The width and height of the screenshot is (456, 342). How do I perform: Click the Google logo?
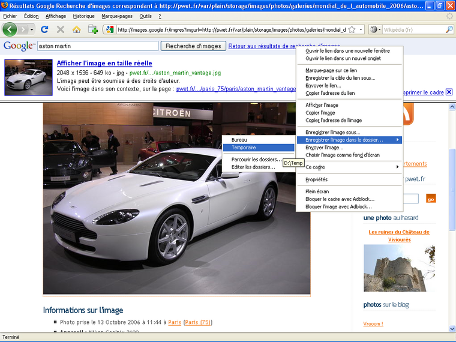coord(19,46)
